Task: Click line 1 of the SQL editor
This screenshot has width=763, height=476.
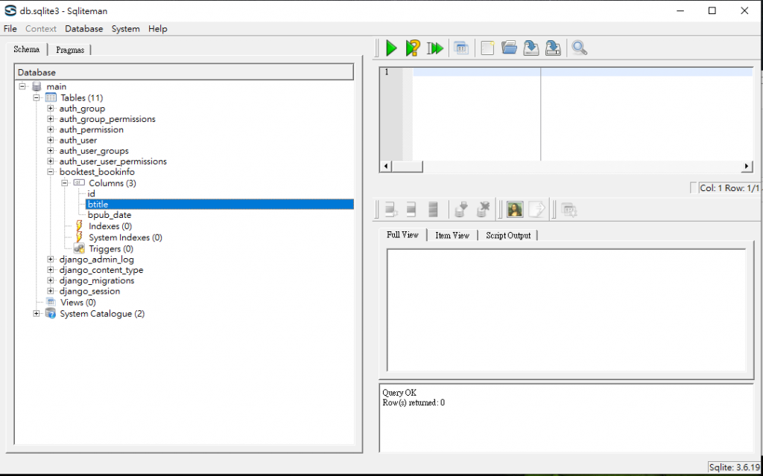Action: tap(583, 72)
